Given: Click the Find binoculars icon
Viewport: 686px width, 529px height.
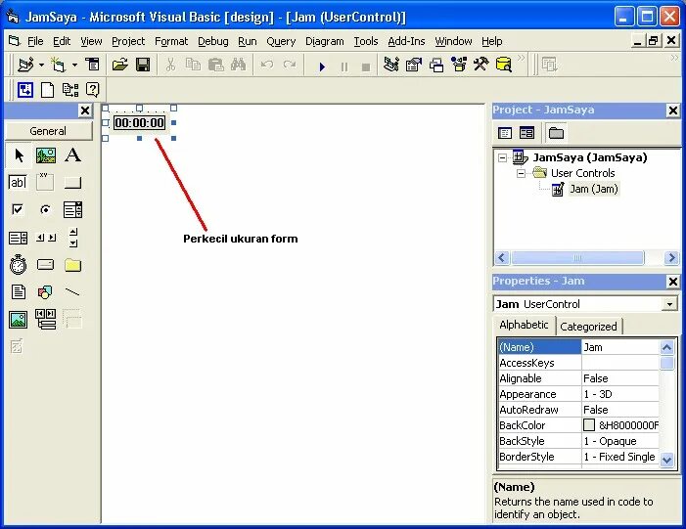Looking at the screenshot, I should click(238, 66).
